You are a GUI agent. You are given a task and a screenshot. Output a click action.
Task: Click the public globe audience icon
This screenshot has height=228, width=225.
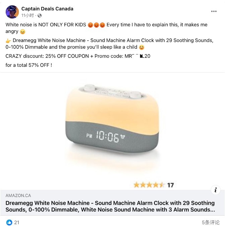(40, 15)
